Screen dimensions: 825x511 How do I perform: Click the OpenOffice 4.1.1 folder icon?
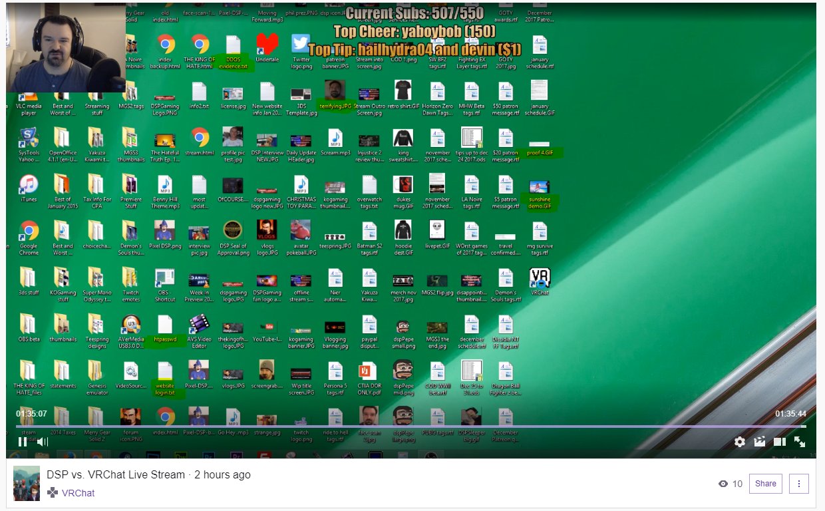[63, 138]
